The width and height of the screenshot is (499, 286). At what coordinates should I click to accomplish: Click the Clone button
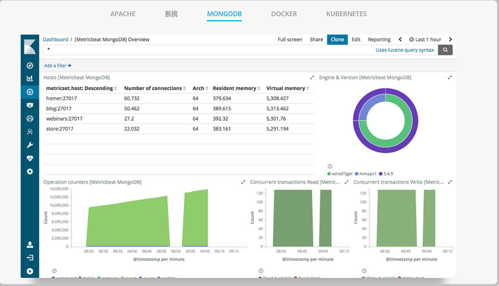(x=337, y=39)
